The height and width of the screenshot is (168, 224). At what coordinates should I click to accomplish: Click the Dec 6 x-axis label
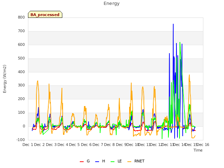[86, 145]
